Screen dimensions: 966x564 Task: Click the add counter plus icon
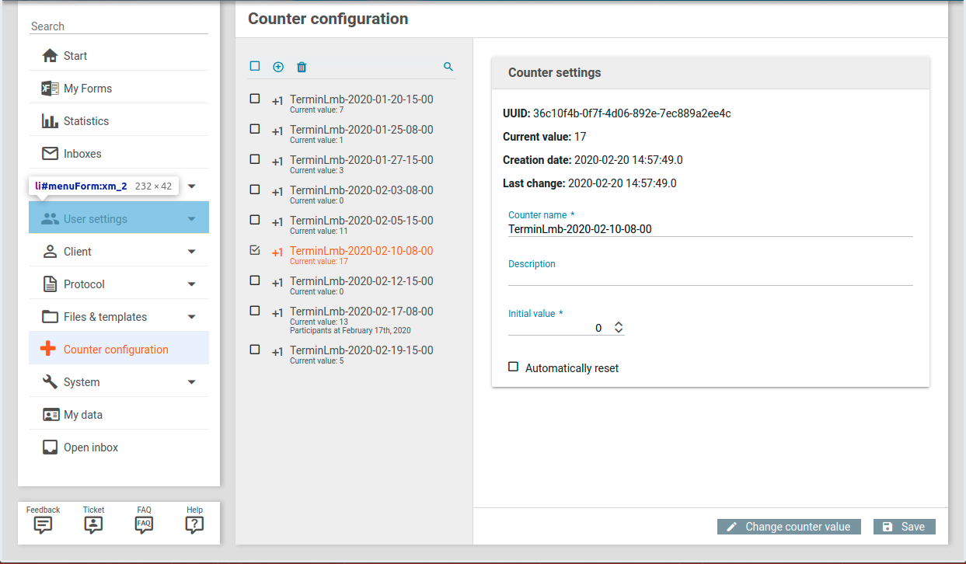pos(278,67)
